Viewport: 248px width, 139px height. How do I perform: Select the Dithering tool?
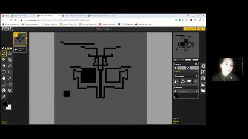coord(10,90)
